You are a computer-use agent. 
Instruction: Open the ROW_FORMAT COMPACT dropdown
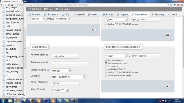click(x=60, y=90)
